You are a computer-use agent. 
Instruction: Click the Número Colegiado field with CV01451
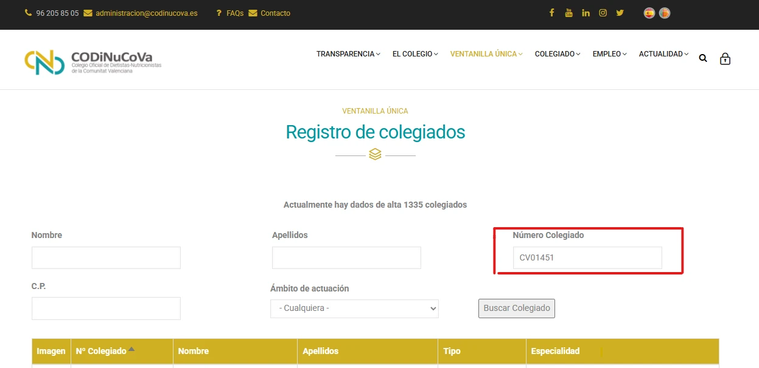coord(587,257)
